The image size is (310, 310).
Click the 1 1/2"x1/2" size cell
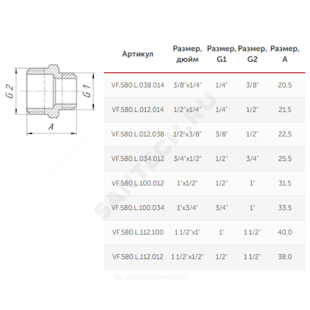point(188,257)
